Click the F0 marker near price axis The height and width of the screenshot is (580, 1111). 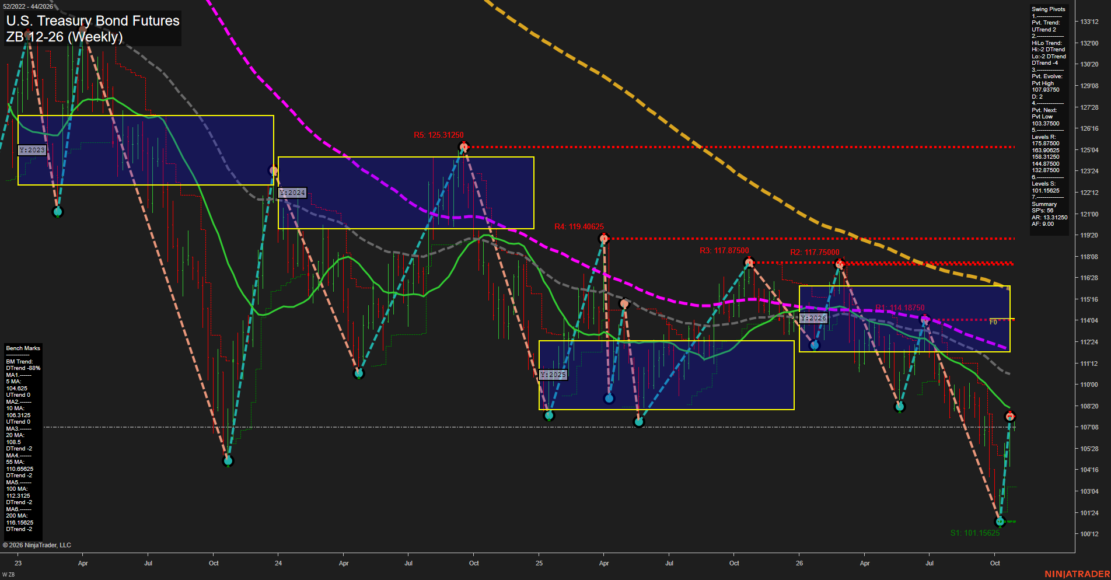[x=993, y=322]
